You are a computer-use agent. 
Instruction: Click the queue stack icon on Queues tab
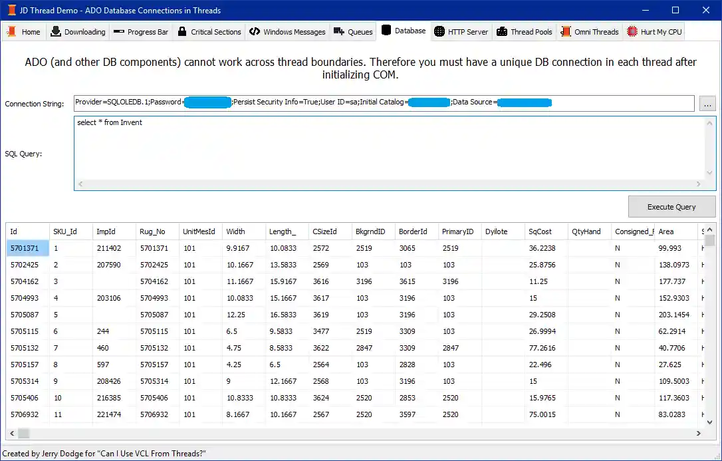coord(338,31)
